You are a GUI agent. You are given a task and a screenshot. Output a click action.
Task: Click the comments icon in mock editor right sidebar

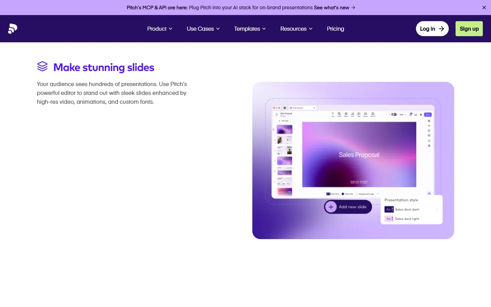[x=429, y=130]
